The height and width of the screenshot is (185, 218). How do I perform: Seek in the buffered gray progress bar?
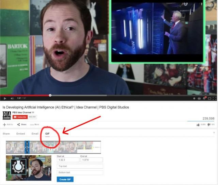tap(79, 95)
